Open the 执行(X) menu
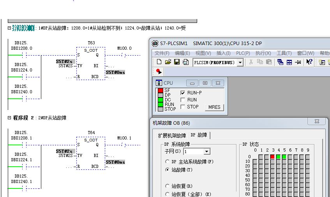The image size is (330, 197). coord(263,53)
